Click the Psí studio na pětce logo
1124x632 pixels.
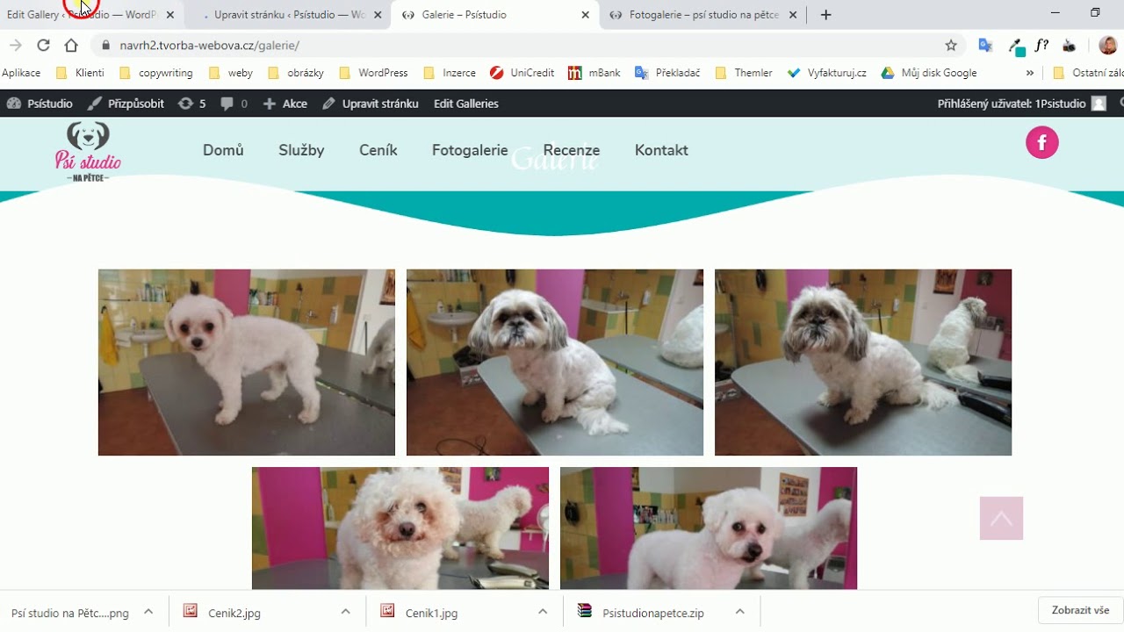pyautogui.click(x=88, y=151)
